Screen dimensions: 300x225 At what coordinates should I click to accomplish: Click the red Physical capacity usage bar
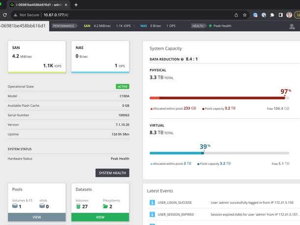(216, 98)
